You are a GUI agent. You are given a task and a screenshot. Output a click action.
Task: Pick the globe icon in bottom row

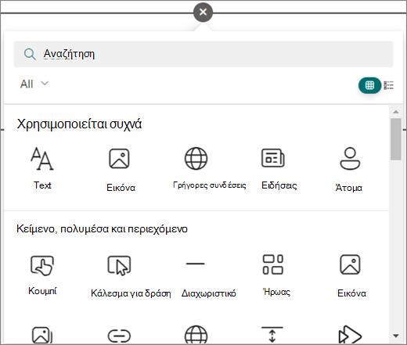click(x=196, y=335)
